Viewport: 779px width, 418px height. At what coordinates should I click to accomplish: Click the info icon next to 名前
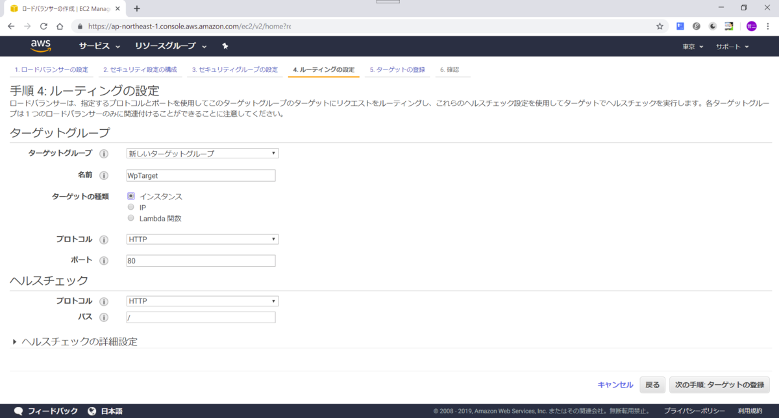pyautogui.click(x=104, y=175)
